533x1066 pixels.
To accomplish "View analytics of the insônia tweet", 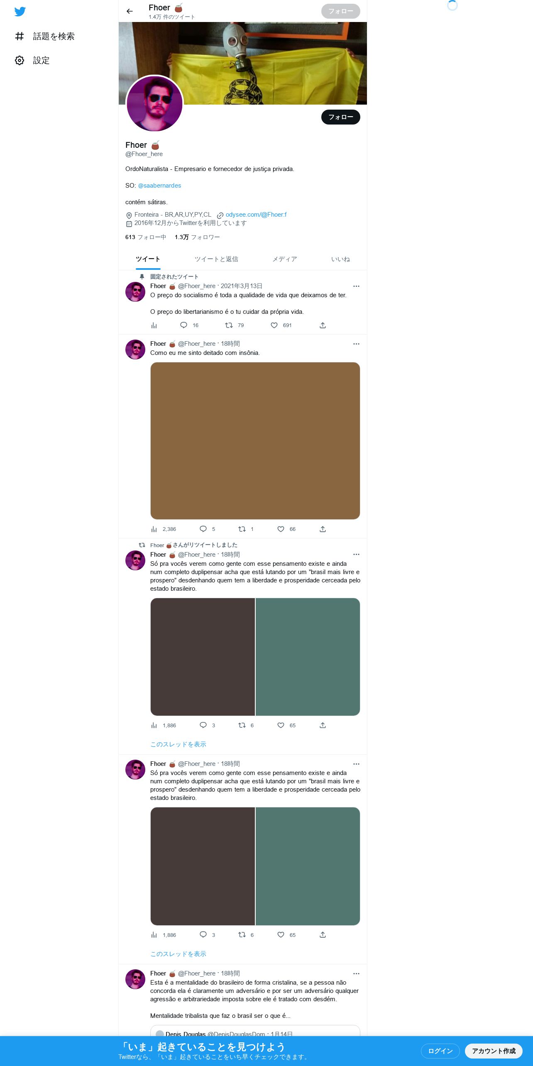I will [x=154, y=529].
